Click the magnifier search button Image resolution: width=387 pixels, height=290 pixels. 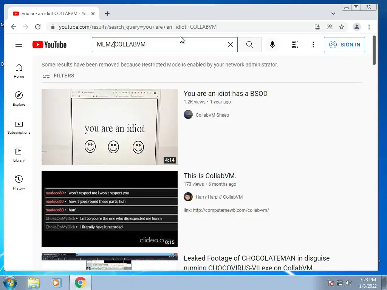pyautogui.click(x=249, y=45)
